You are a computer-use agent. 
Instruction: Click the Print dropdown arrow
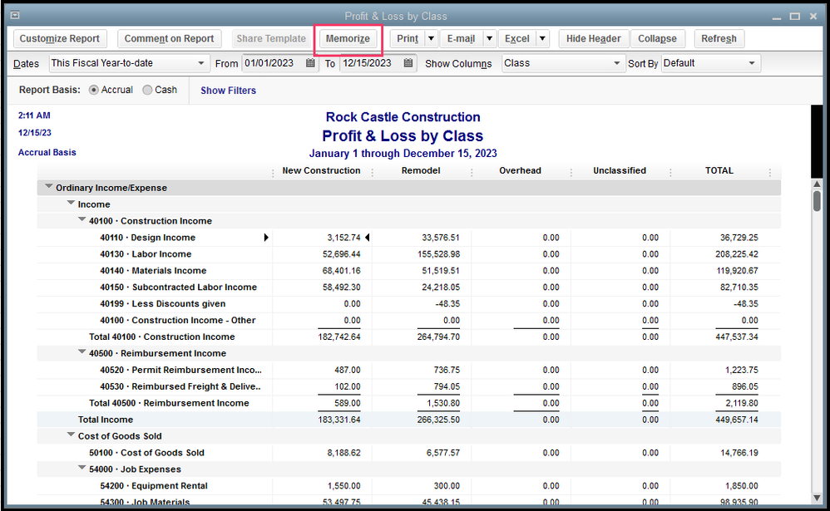point(431,38)
